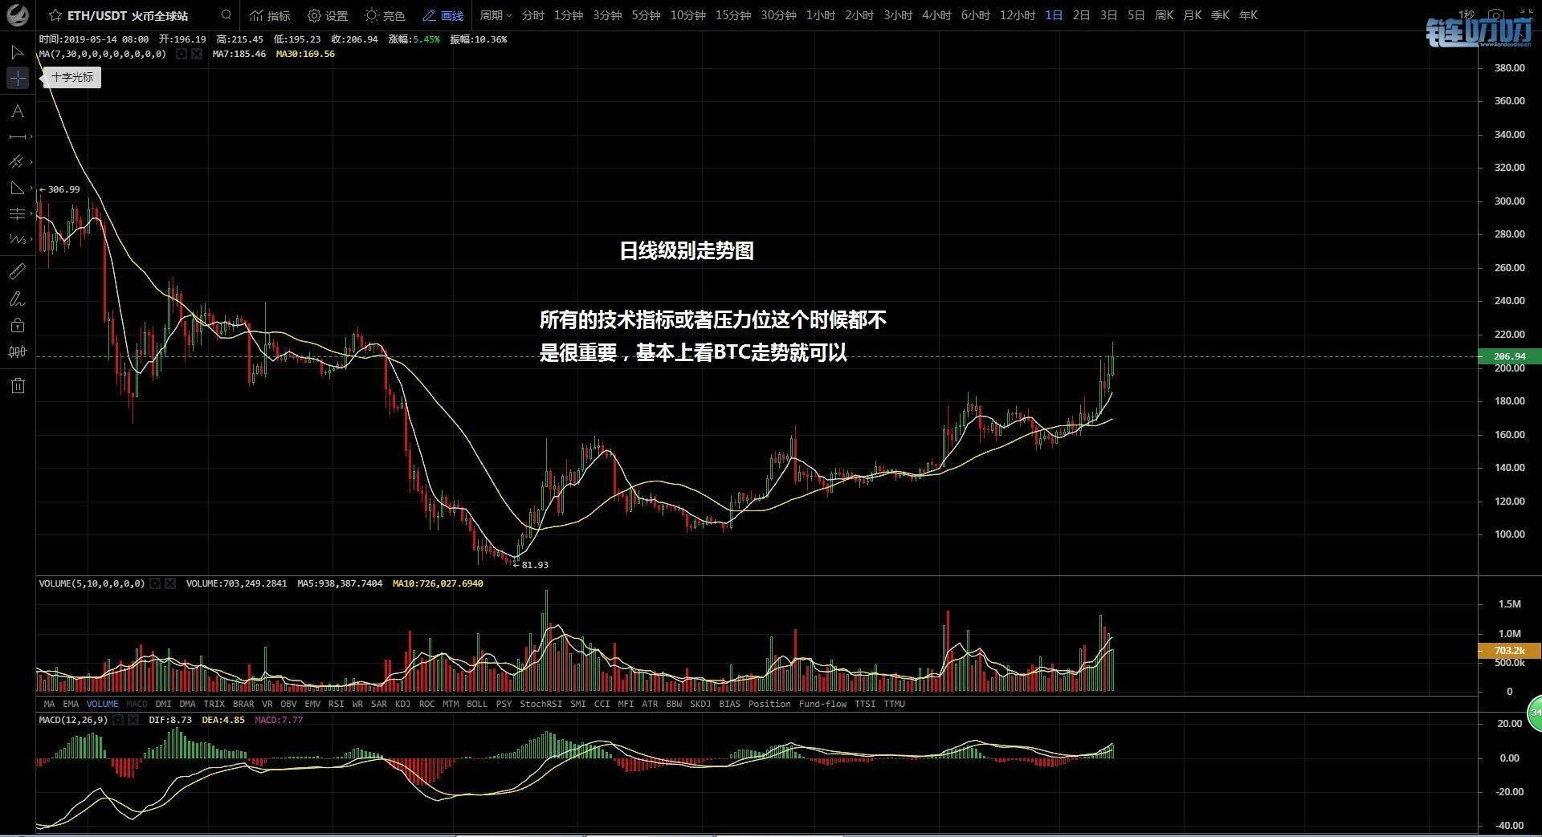Toggle the MACD indicator in indicator bar

[x=137, y=704]
